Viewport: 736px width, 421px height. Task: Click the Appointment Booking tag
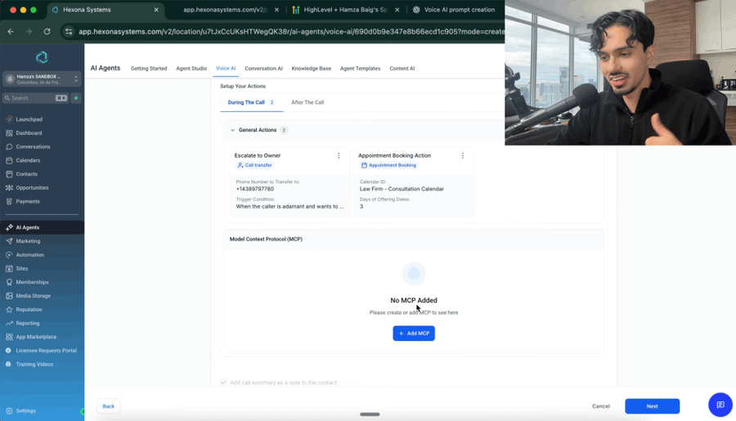388,165
